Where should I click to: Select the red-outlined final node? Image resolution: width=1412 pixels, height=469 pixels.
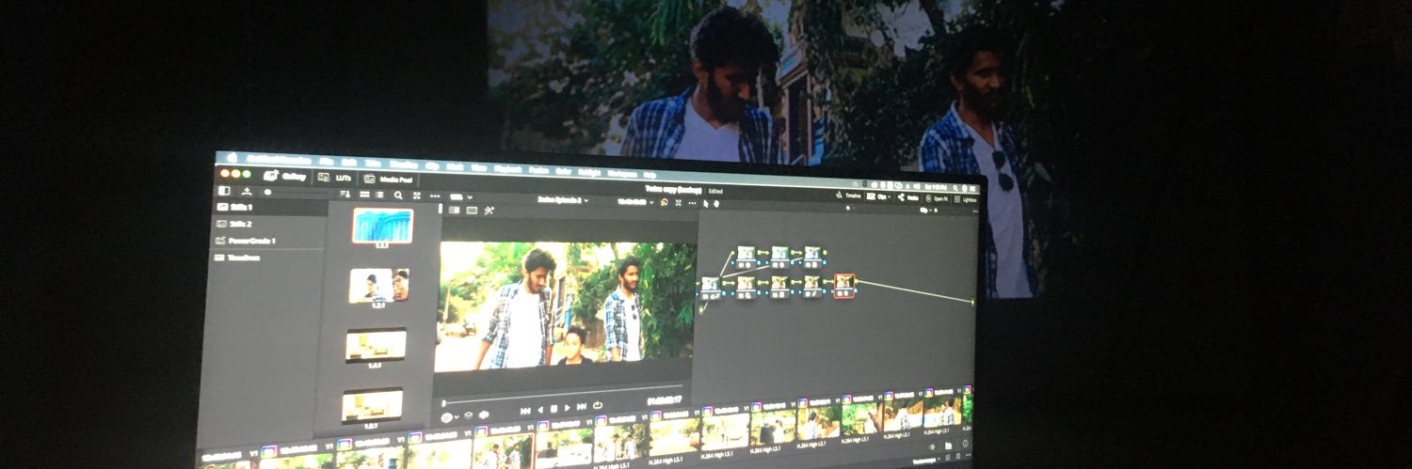click(x=844, y=284)
